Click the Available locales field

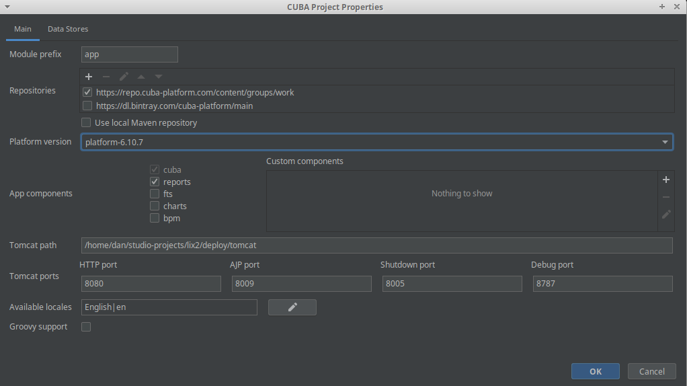pos(169,307)
